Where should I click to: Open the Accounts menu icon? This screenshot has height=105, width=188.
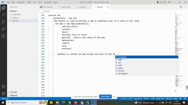4,87
